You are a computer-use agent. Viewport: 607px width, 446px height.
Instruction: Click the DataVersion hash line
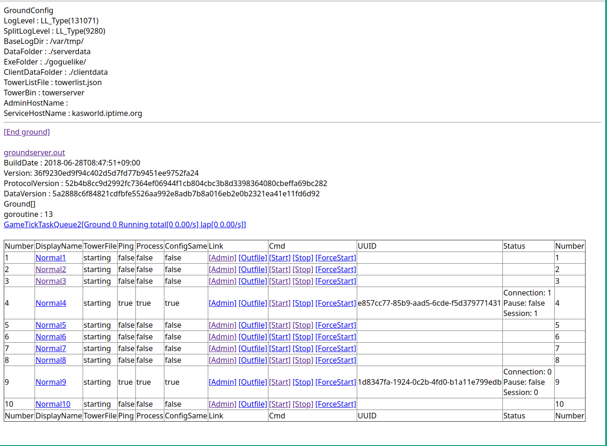tap(162, 194)
